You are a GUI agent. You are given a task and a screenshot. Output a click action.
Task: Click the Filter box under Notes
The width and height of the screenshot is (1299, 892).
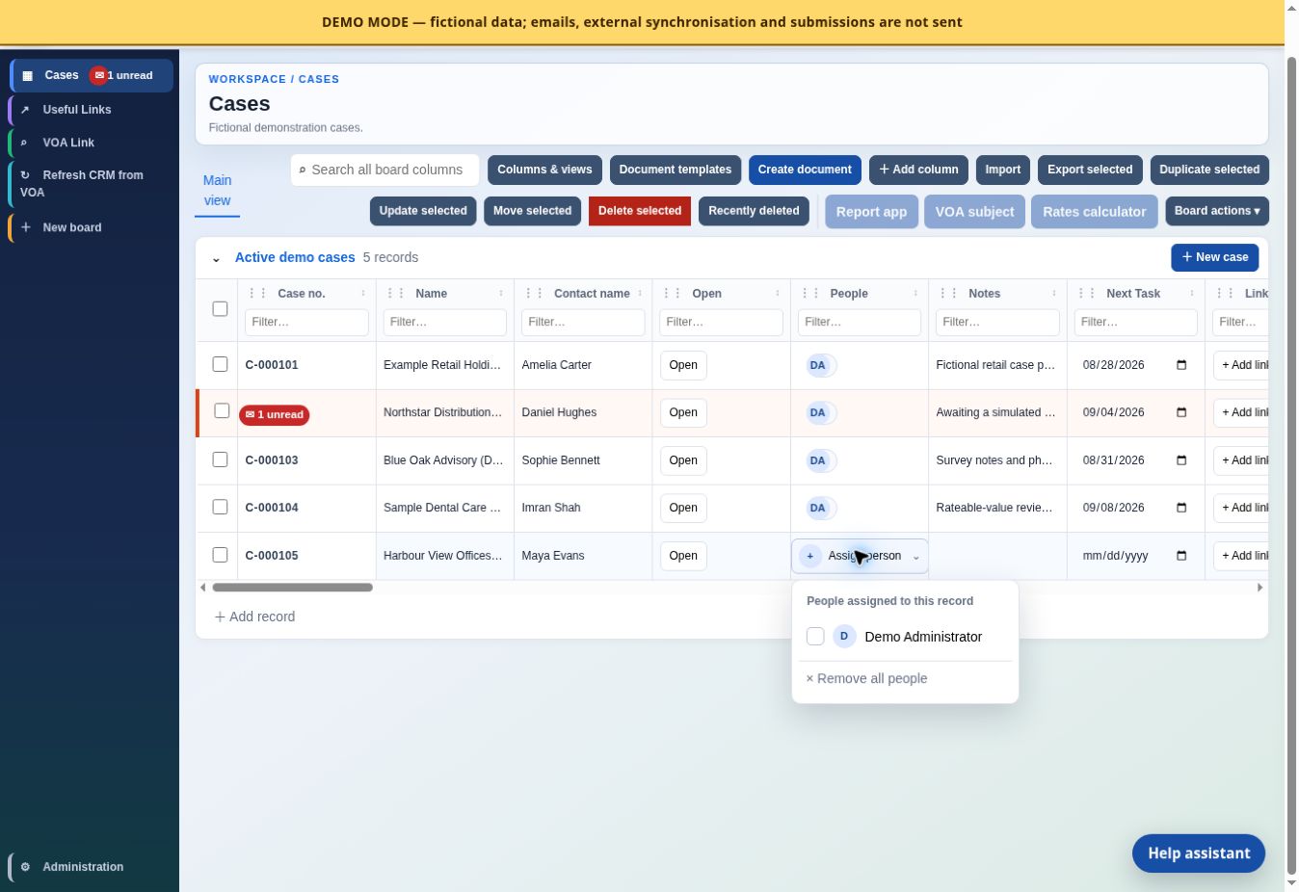tap(997, 322)
